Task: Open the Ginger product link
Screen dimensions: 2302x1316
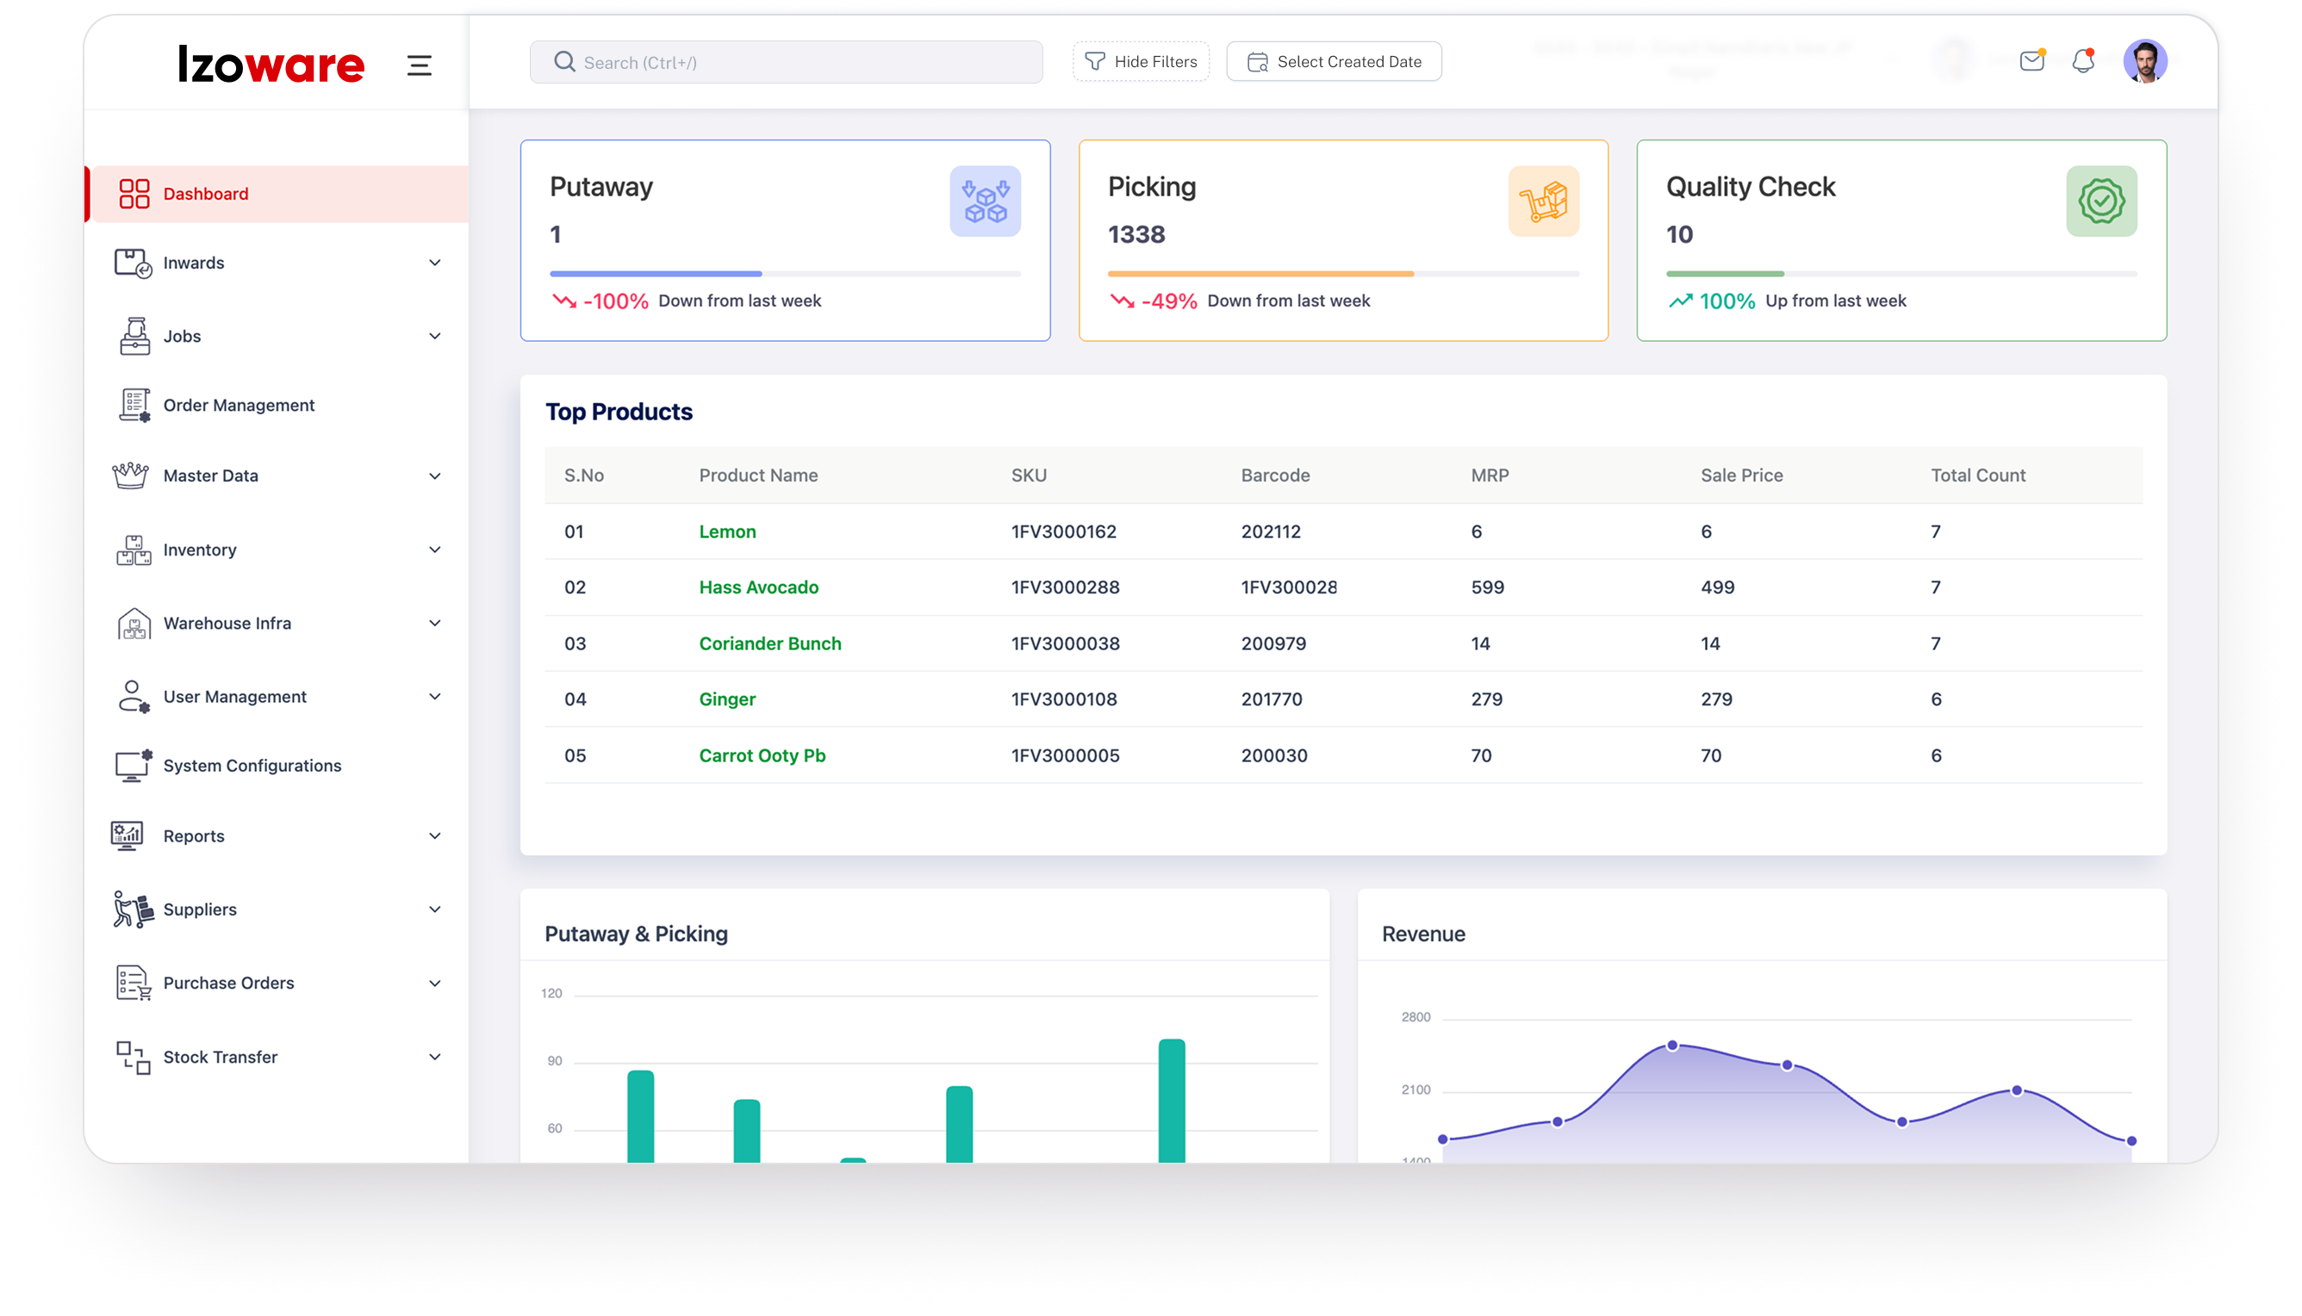Action: [x=727, y=699]
